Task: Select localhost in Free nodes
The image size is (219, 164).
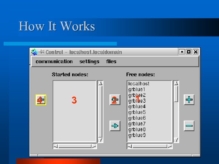Action: click(149, 84)
